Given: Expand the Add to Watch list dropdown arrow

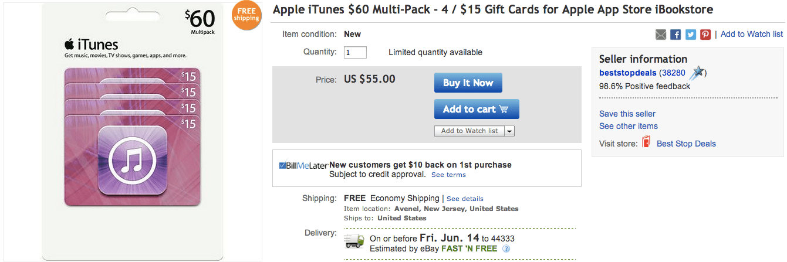Looking at the screenshot, I should click(x=509, y=131).
